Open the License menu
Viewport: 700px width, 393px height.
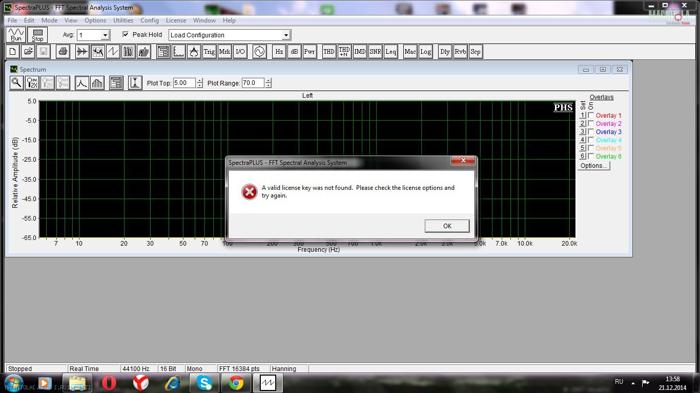coord(176,20)
